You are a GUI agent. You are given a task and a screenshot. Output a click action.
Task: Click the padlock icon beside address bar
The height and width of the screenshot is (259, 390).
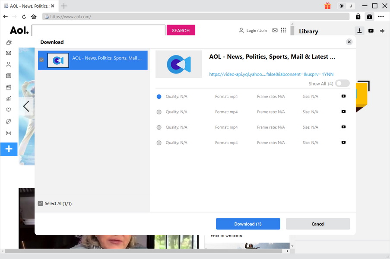358,16
